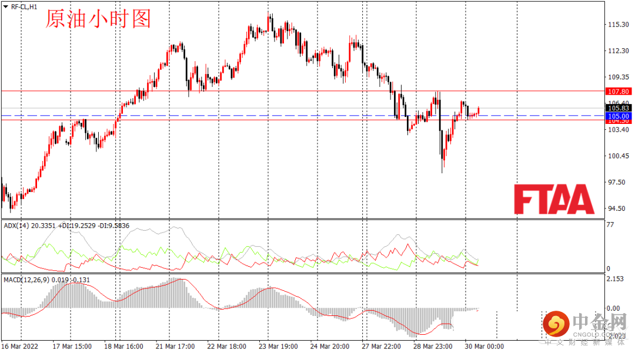Click the 105.83 current price label
This screenshot has height=353, width=635.
click(x=618, y=108)
